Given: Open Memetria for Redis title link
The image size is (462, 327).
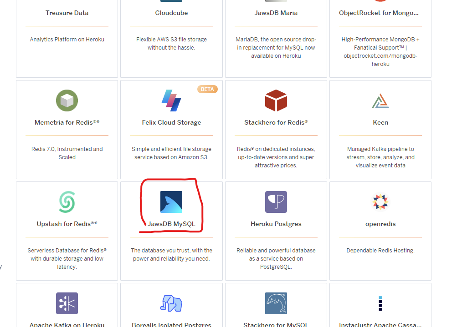Looking at the screenshot, I should [x=67, y=122].
